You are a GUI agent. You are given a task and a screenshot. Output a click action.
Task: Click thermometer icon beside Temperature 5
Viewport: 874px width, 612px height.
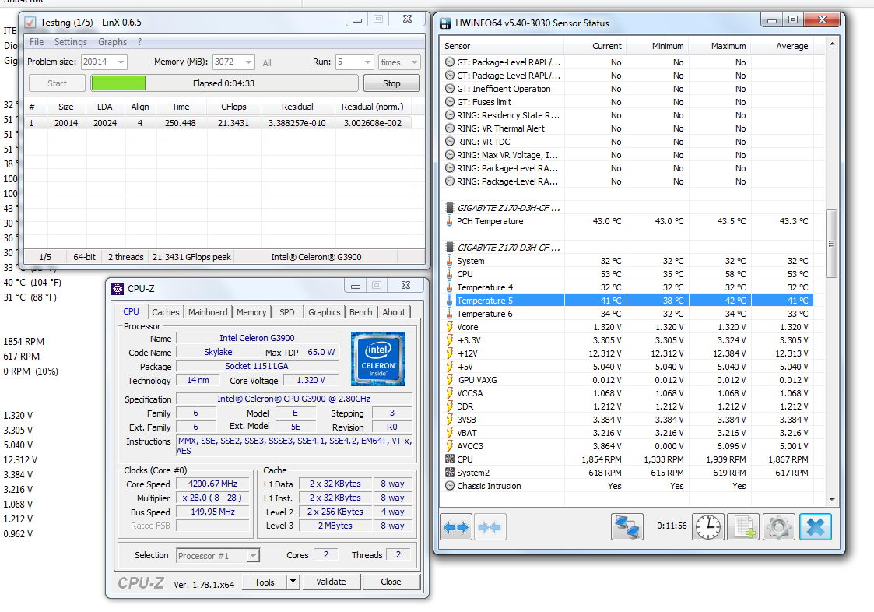click(x=449, y=300)
